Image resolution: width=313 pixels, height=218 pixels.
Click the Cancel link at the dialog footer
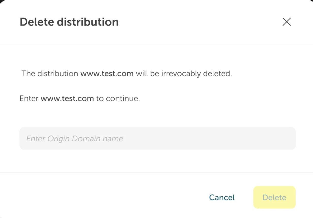point(222,197)
